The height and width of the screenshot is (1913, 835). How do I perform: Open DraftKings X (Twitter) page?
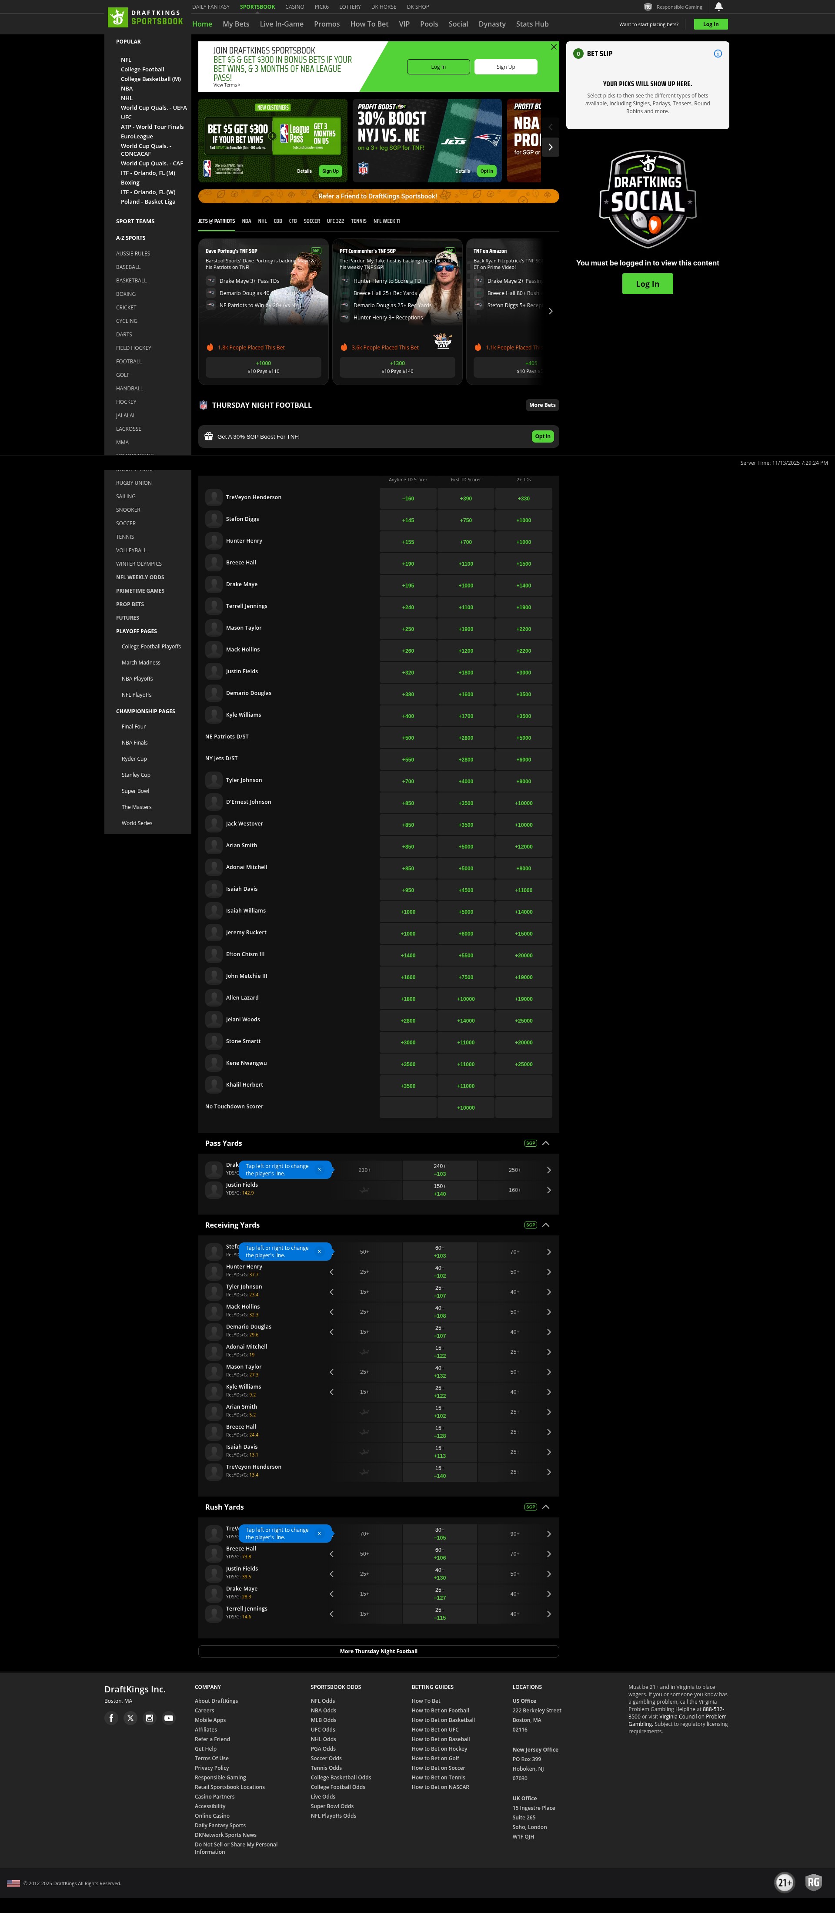[x=130, y=1718]
